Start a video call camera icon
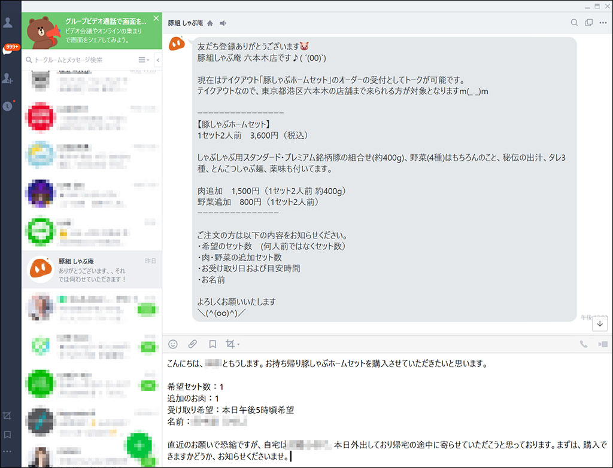The width and height of the screenshot is (613, 468). pos(602,344)
